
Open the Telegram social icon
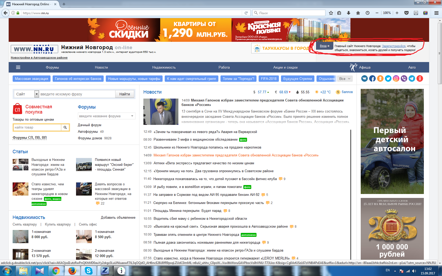(x=412, y=79)
